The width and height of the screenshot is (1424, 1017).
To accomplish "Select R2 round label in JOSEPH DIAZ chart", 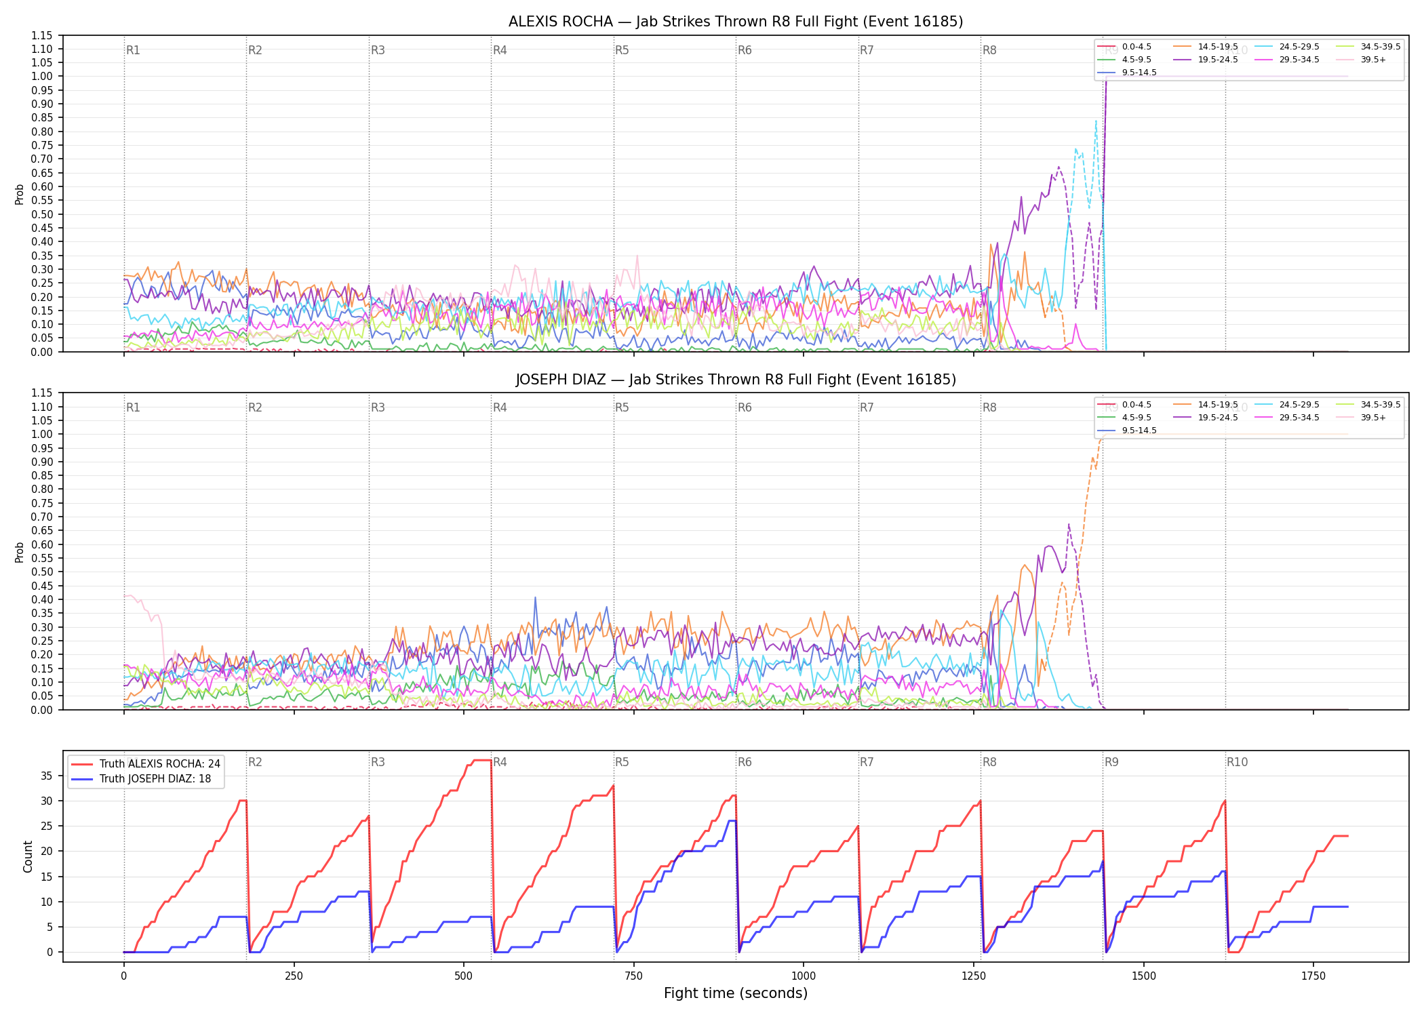I will tap(255, 407).
